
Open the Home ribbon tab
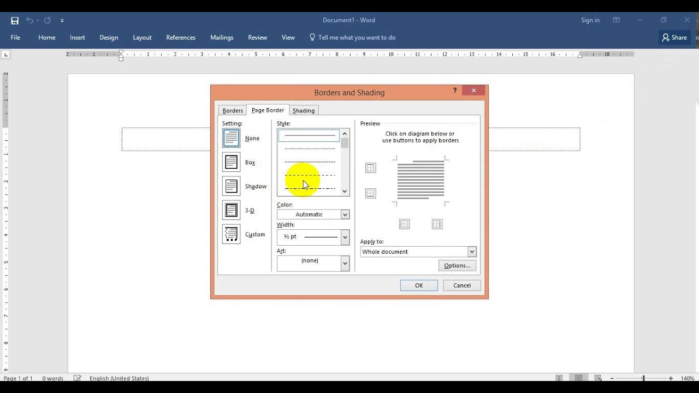47,38
